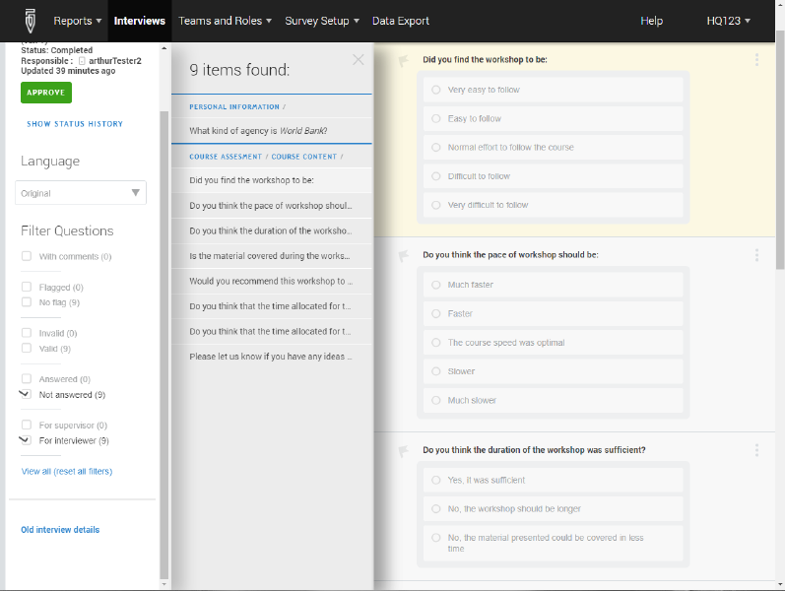Open kebab menu for workshop difficulty question

(756, 60)
